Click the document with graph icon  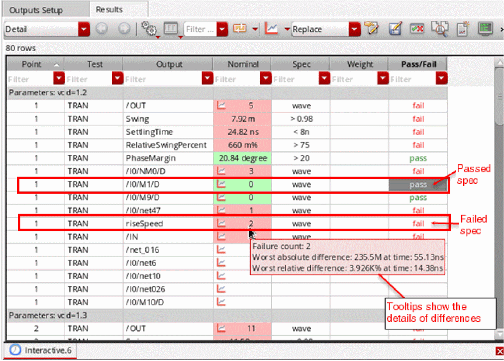coord(463,29)
